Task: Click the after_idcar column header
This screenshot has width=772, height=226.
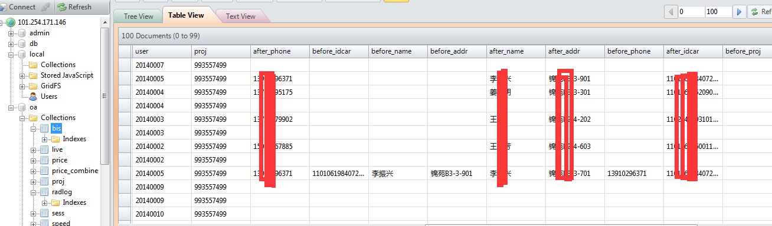Action: (x=693, y=51)
